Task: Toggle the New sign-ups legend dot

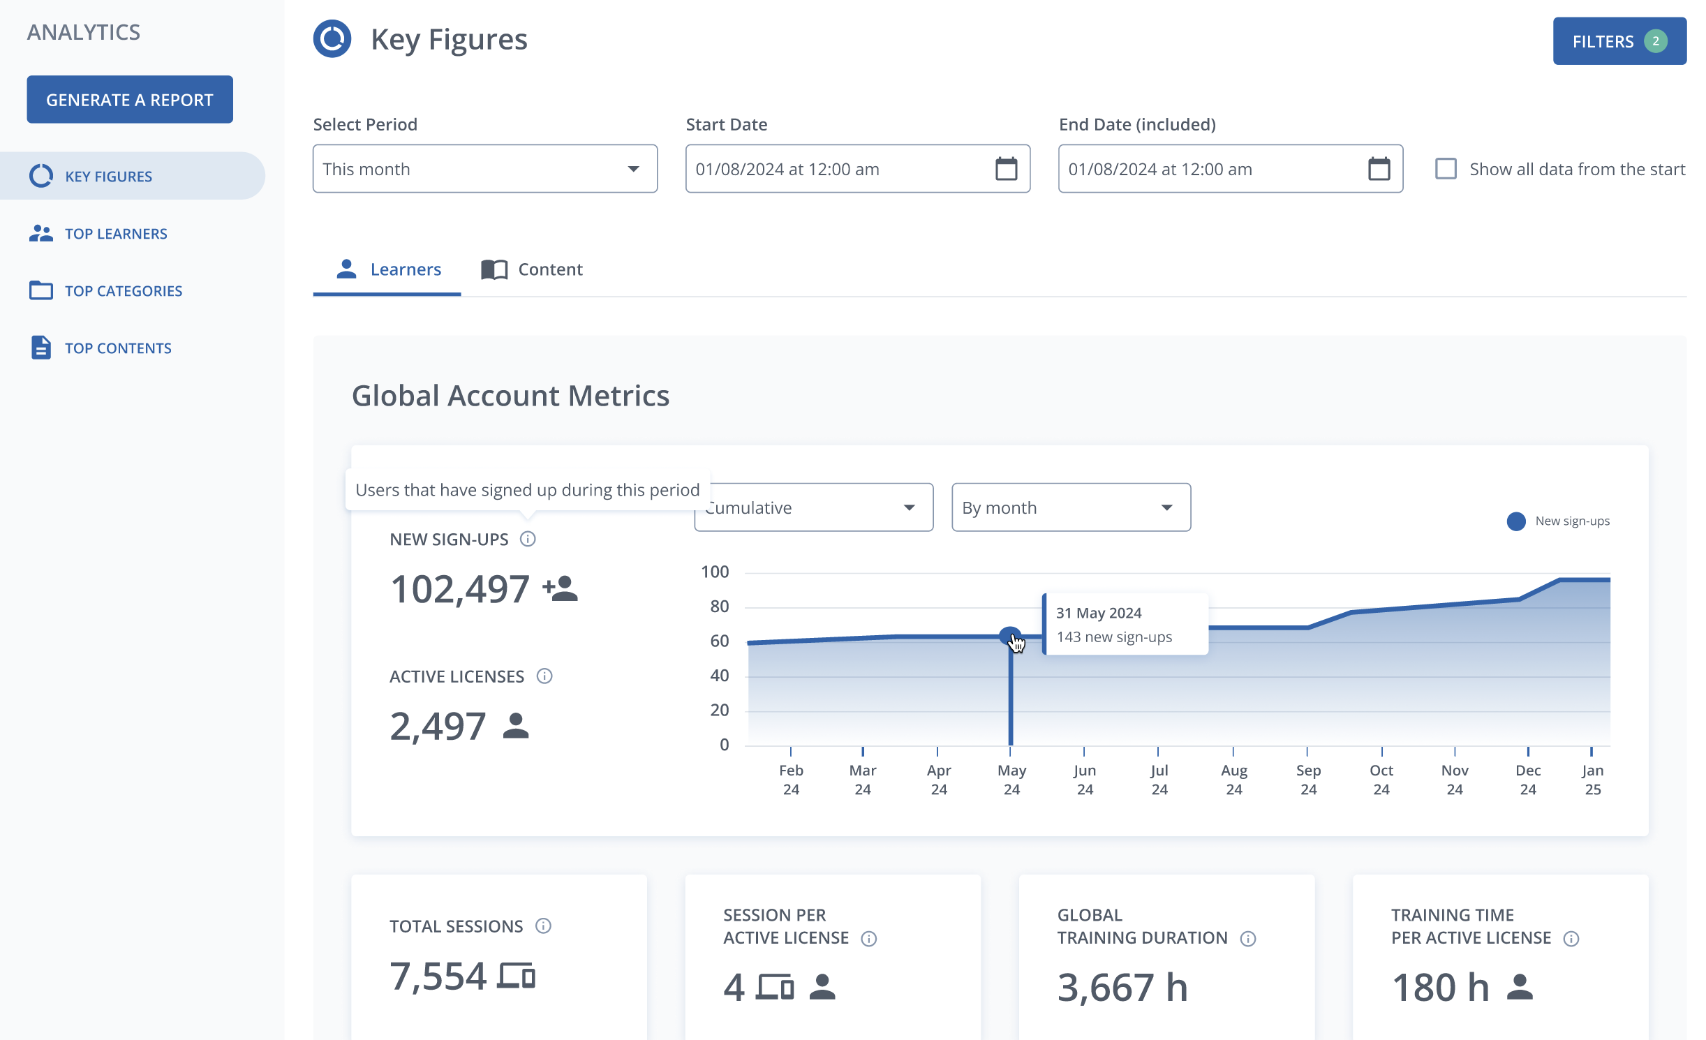Action: [1516, 521]
